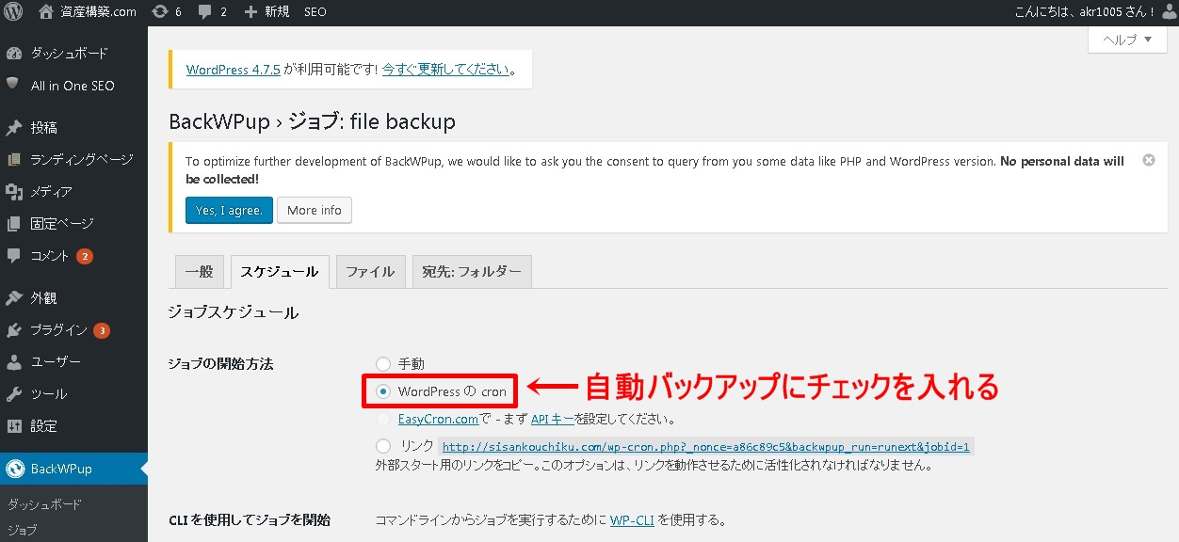Open the 設定 menu label
This screenshot has width=1179, height=542.
[43, 426]
